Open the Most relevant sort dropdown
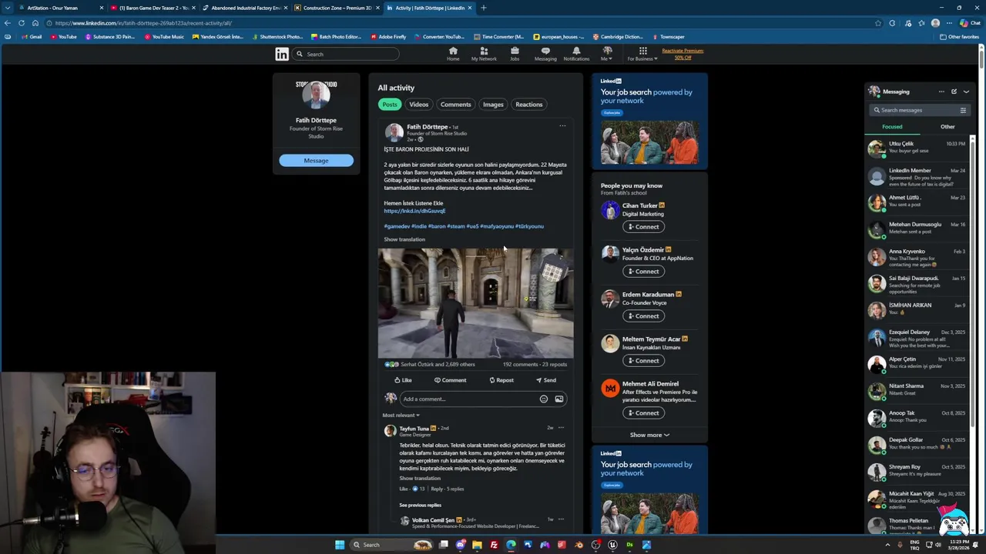Screen dimensions: 986x554 (x=401, y=415)
